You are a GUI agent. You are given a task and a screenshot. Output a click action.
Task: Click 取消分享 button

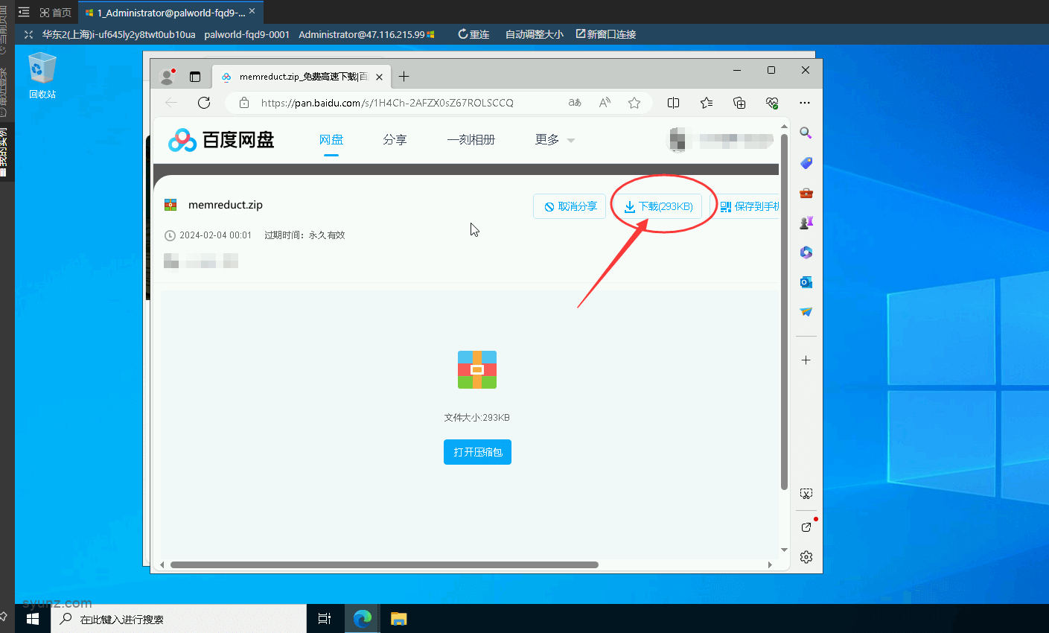click(570, 206)
